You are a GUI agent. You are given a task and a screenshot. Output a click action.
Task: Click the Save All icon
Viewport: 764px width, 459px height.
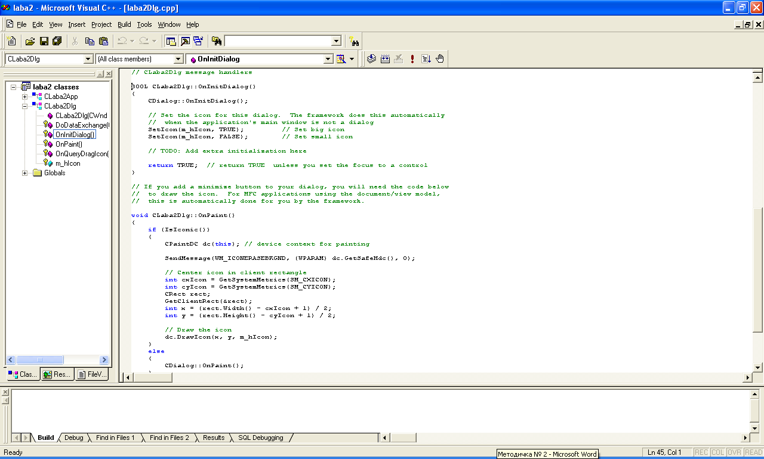57,41
